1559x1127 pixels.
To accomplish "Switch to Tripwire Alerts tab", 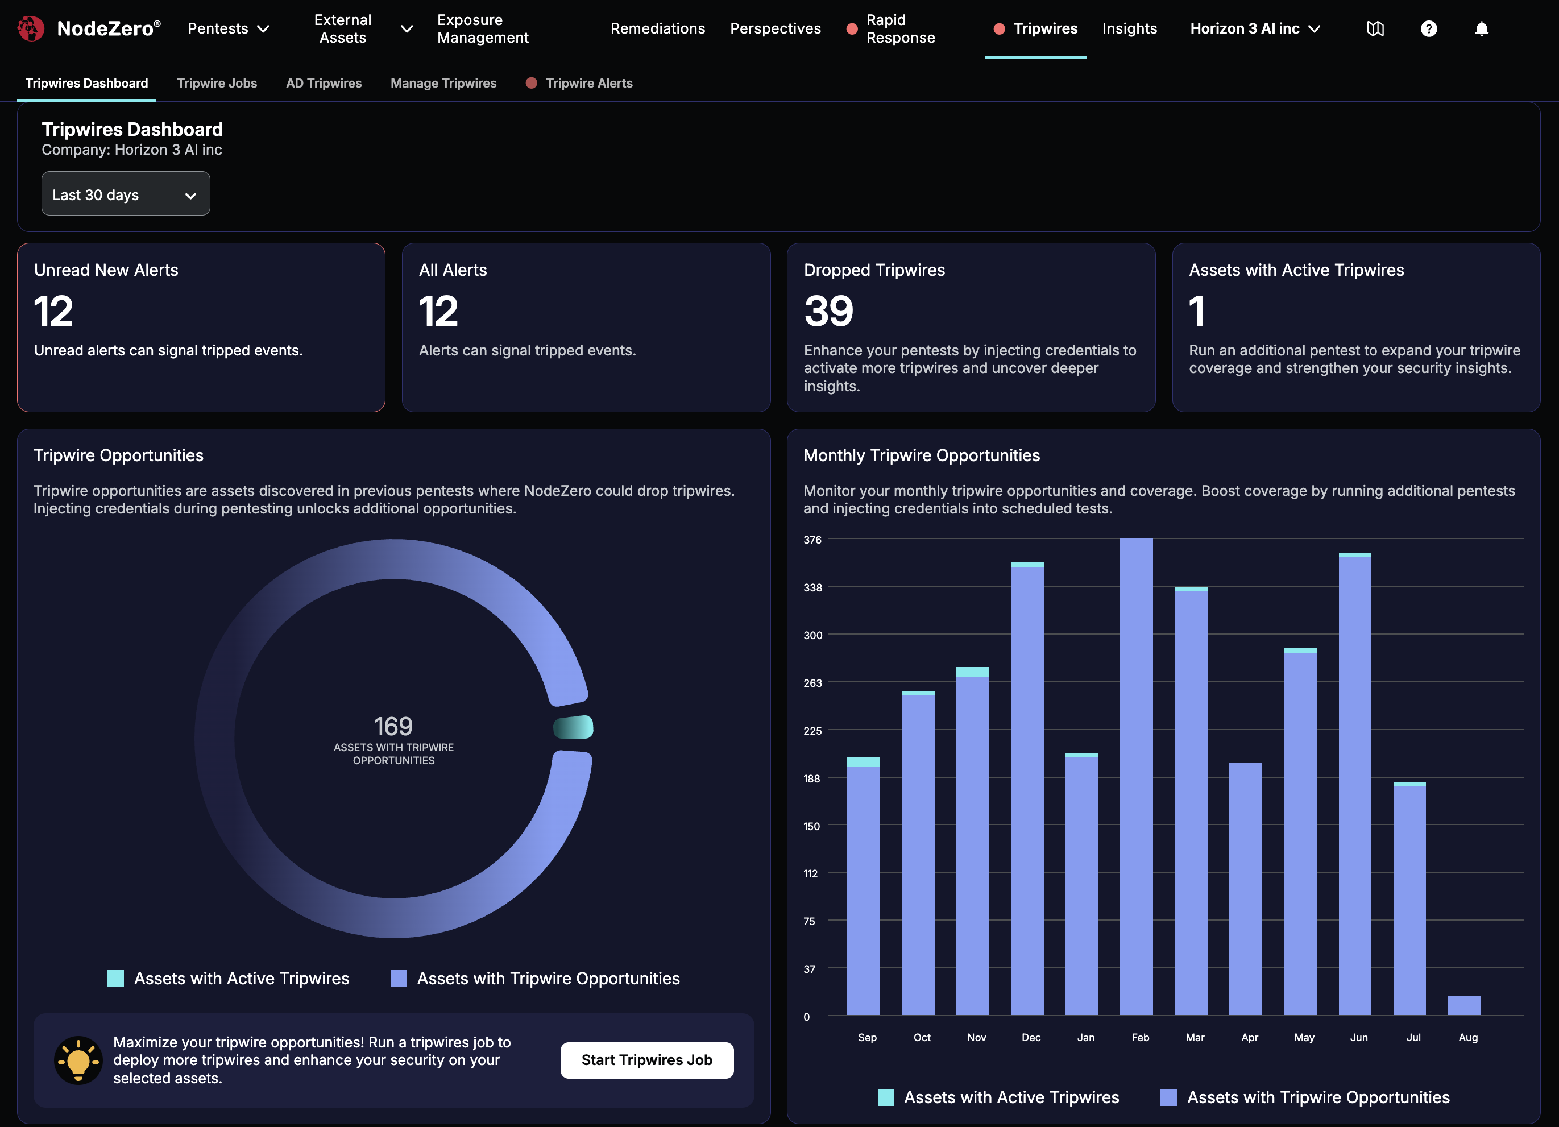I will [589, 83].
